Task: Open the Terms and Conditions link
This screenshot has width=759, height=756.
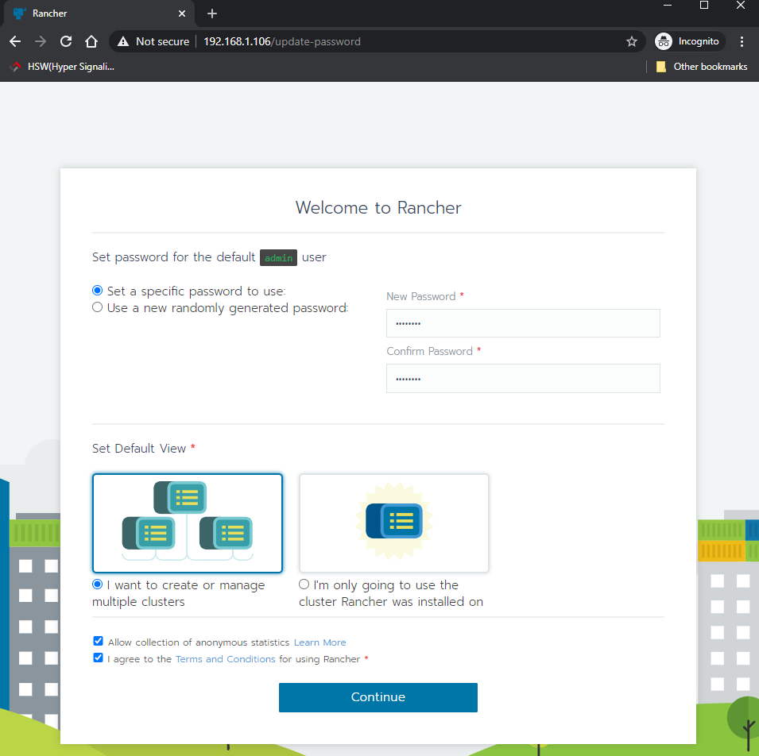Action: pos(225,659)
